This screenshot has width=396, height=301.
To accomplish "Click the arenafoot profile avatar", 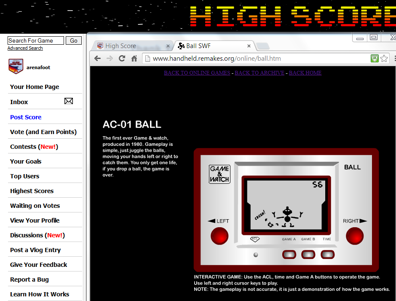I will point(16,67).
